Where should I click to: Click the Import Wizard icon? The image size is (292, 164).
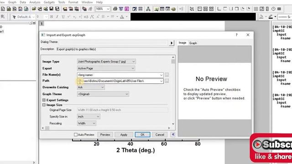tap(65, 9)
